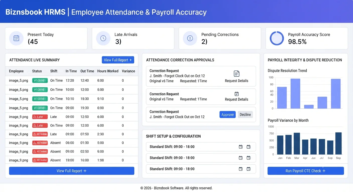Click the Mar bar in Payroll Variance chart

(x=297, y=143)
